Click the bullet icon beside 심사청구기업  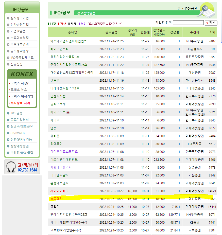click(x=8, y=18)
